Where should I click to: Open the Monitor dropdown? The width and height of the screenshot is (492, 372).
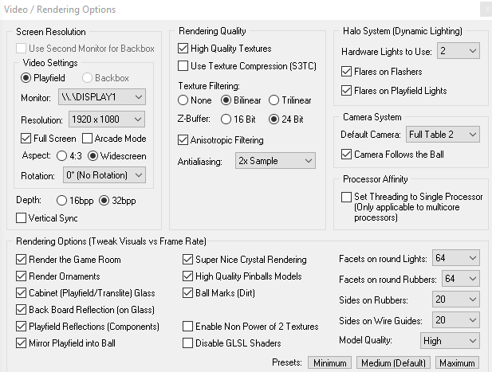tap(101, 97)
